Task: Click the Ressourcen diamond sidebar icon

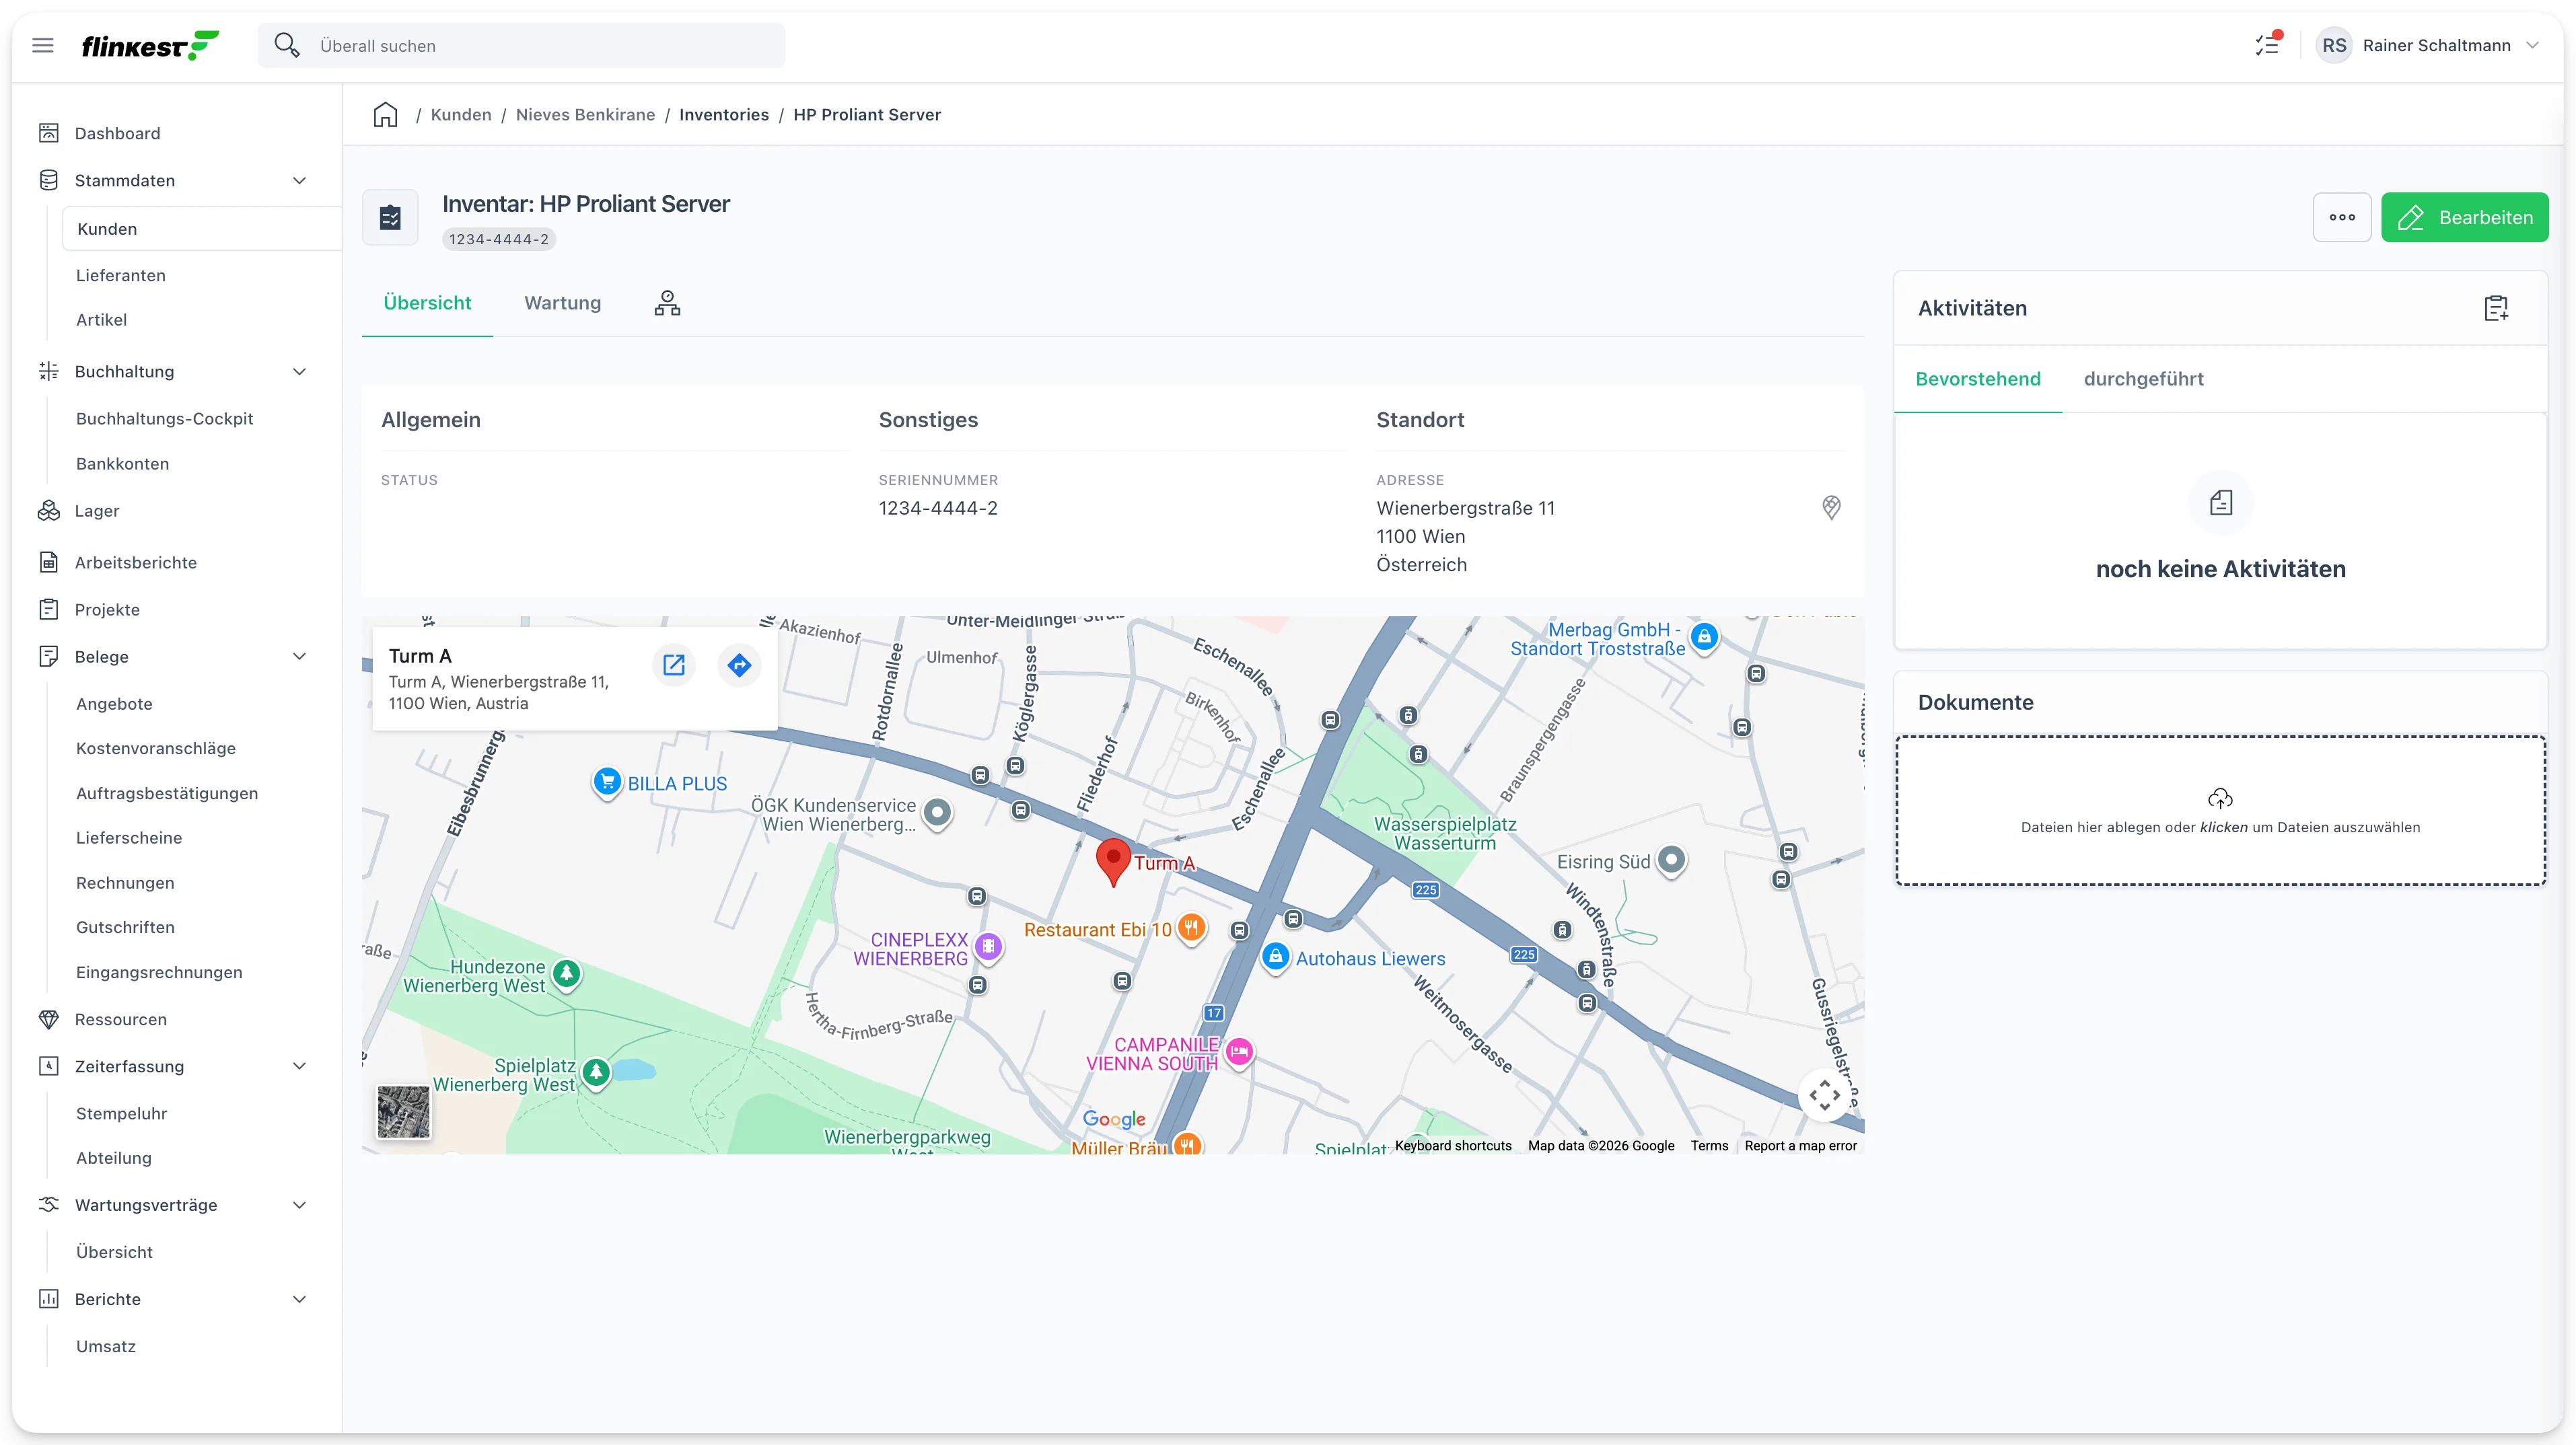Action: point(48,1019)
